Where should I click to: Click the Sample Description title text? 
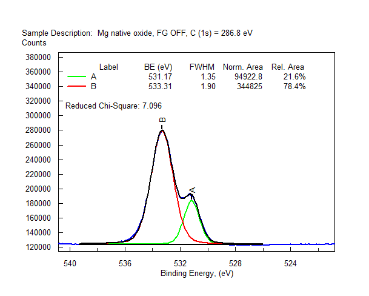tap(137, 33)
